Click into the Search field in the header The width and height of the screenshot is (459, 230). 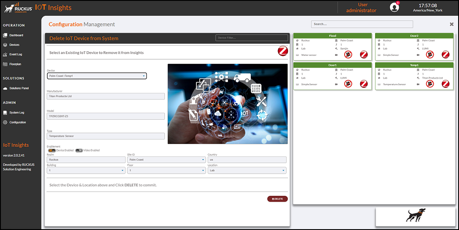pyautogui.click(x=362, y=24)
